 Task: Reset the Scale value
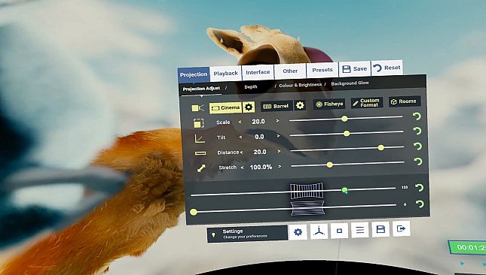click(417, 116)
